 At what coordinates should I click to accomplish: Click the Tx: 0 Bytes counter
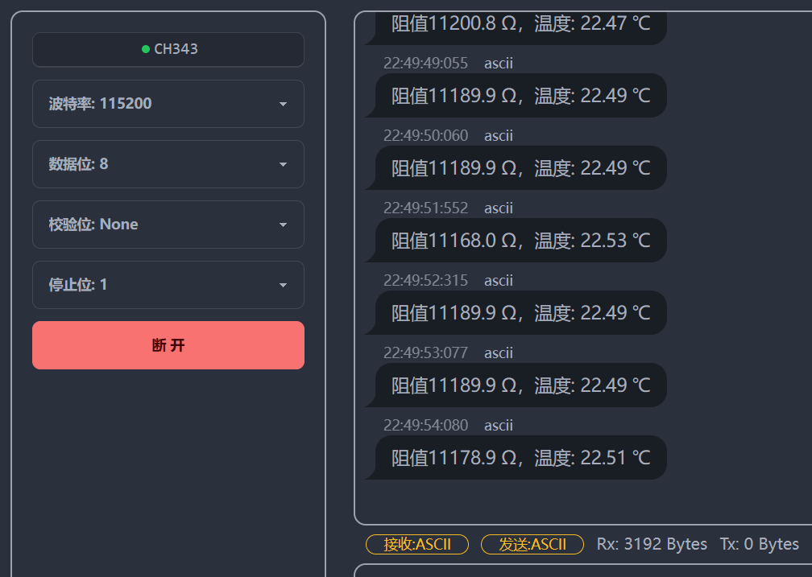click(x=759, y=545)
